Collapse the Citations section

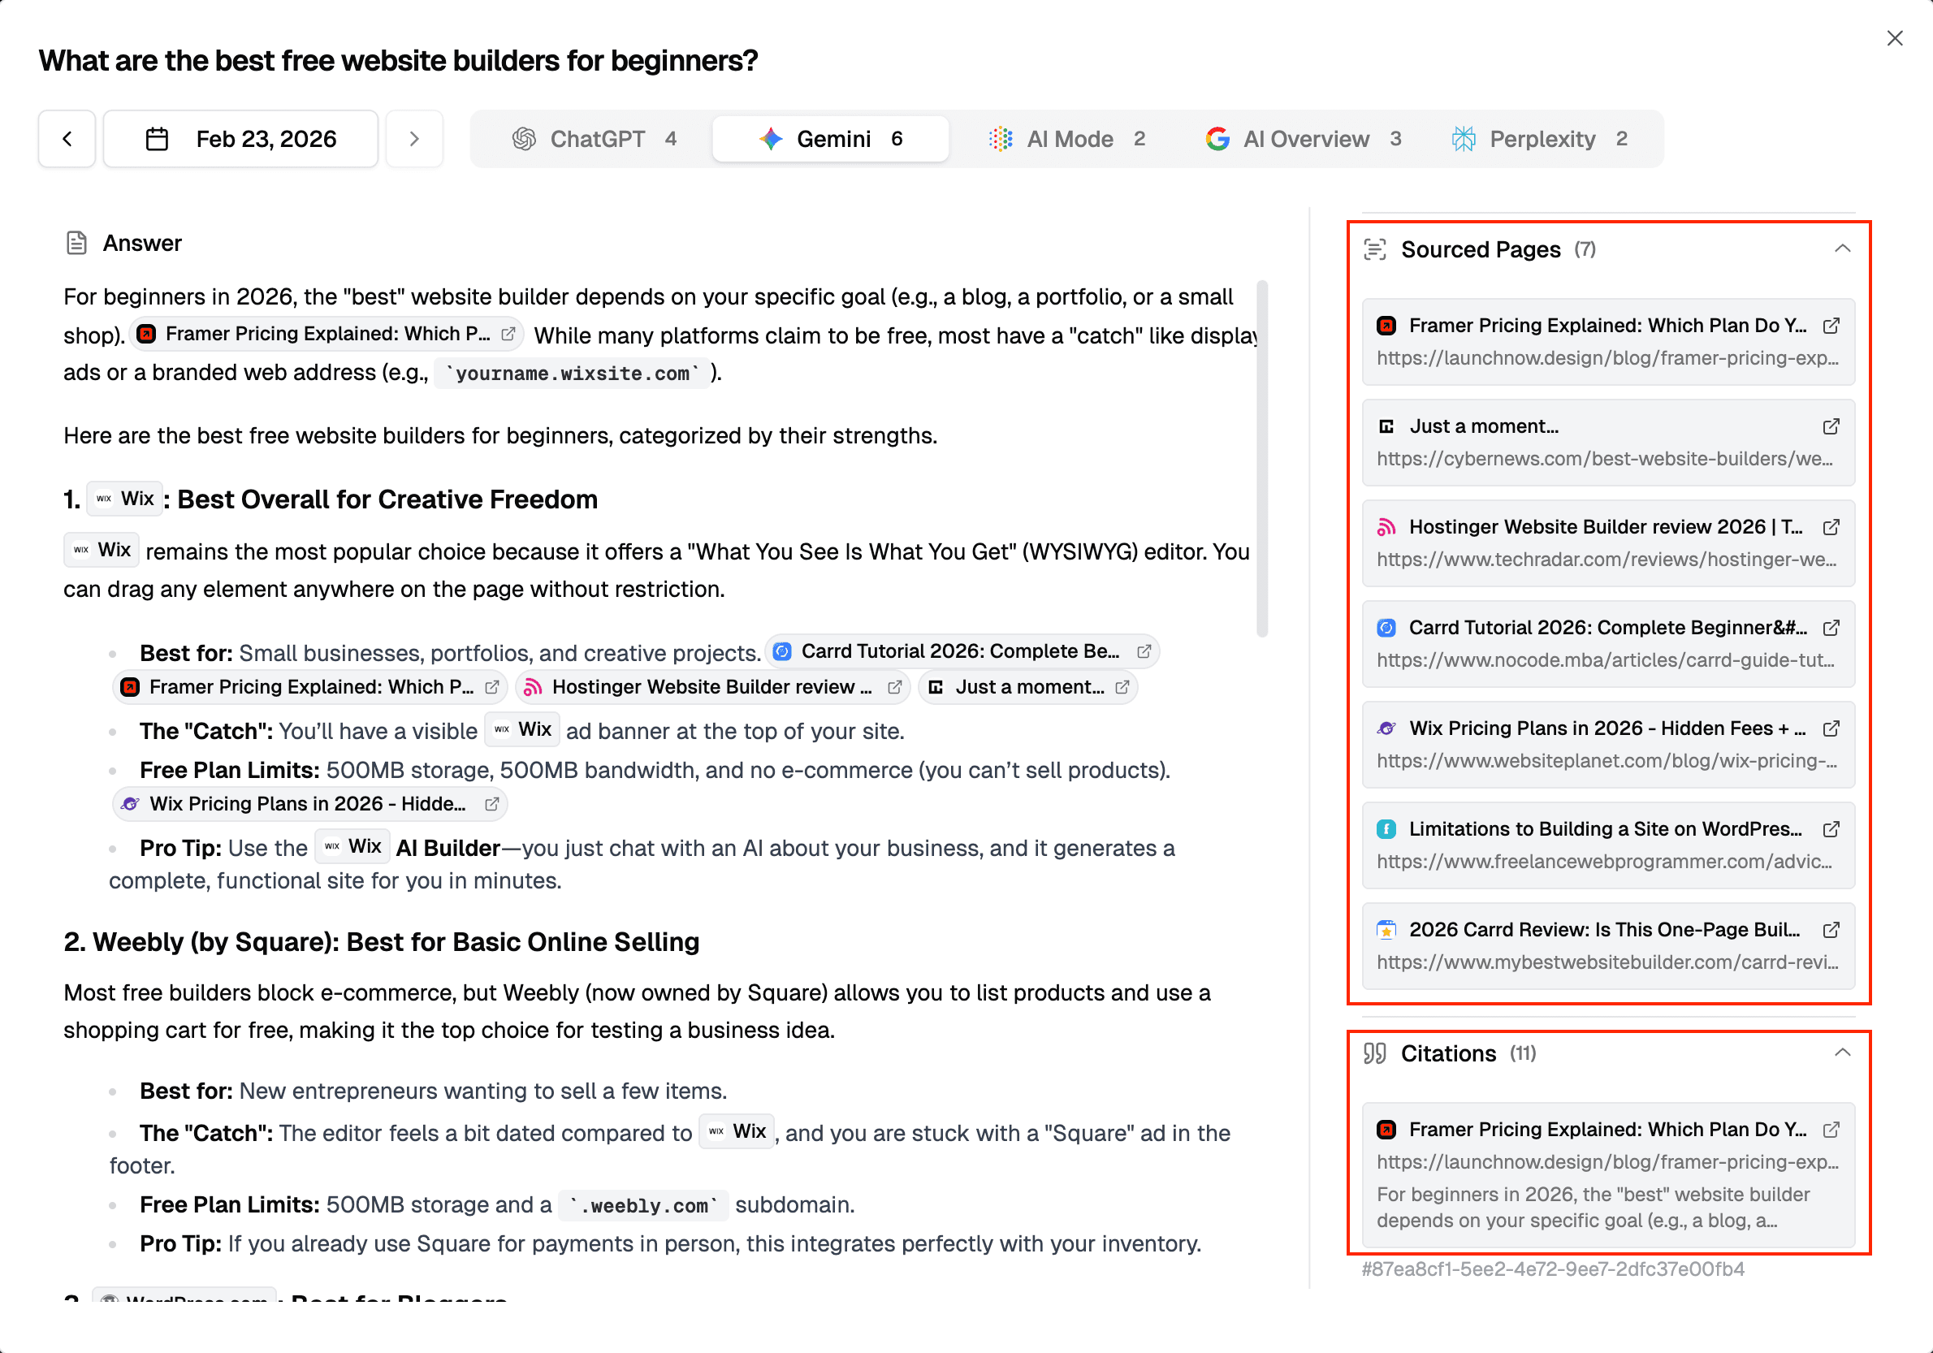click(1842, 1053)
